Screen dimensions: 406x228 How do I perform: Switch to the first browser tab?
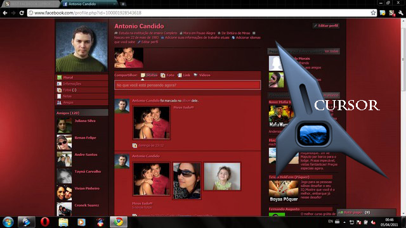31,4
